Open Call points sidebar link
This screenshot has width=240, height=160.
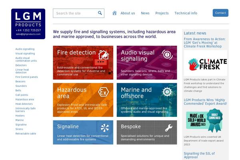click(x=22, y=95)
